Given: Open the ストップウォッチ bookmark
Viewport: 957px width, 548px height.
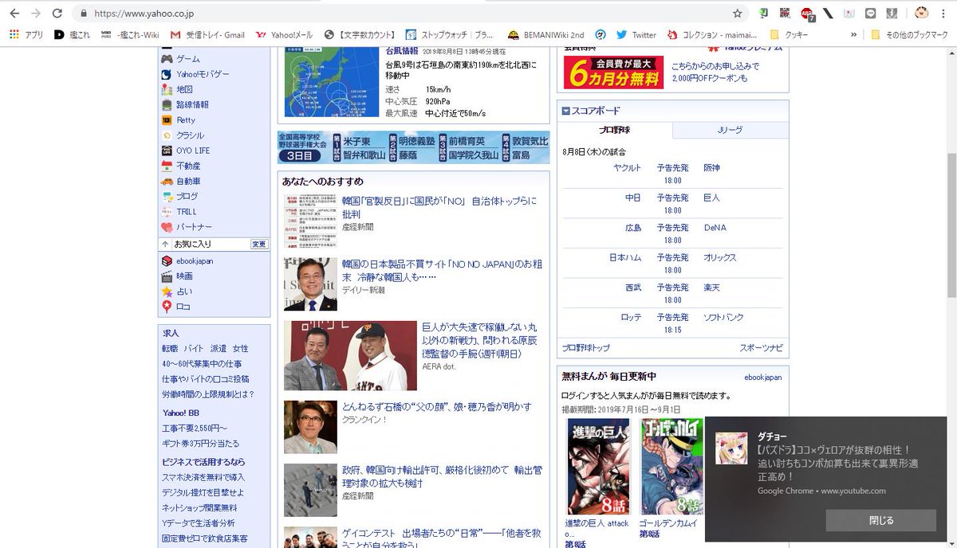Looking at the screenshot, I should pyautogui.click(x=449, y=35).
